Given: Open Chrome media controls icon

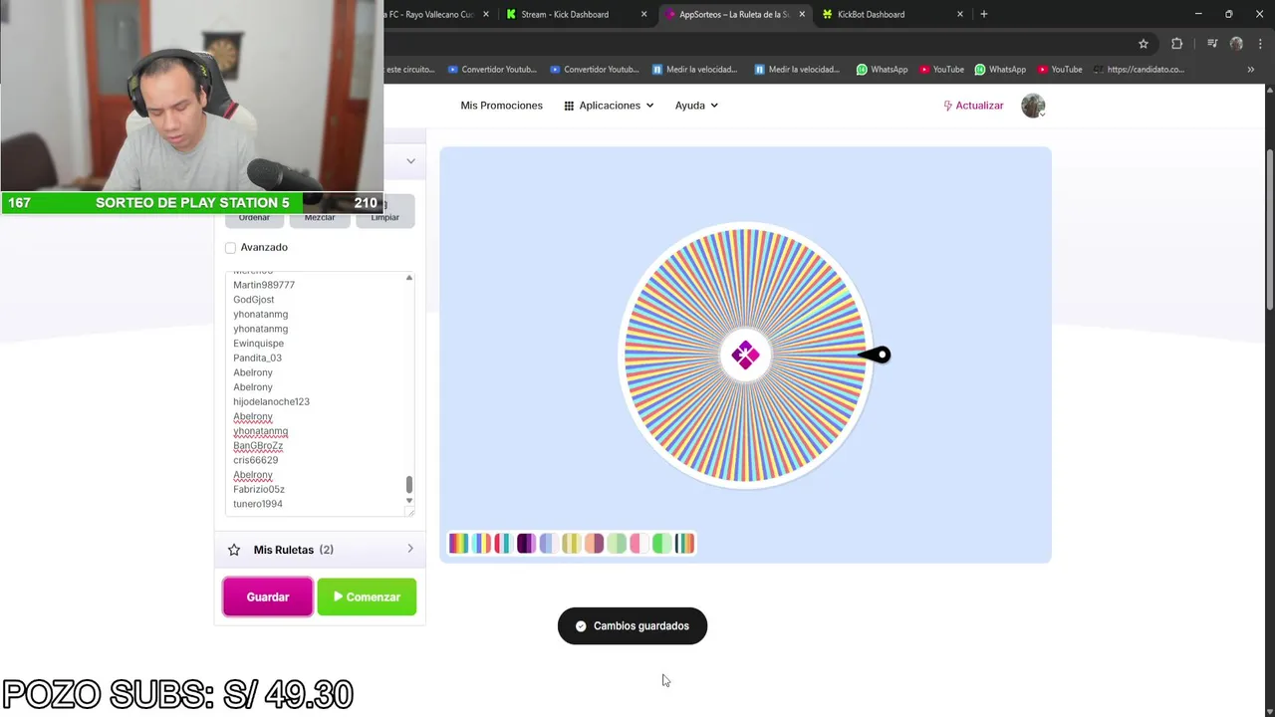Looking at the screenshot, I should click(1212, 44).
